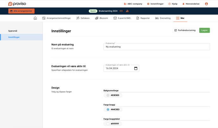
Task: Switch to the Deltakere tab
Action: pyautogui.click(x=83, y=18)
